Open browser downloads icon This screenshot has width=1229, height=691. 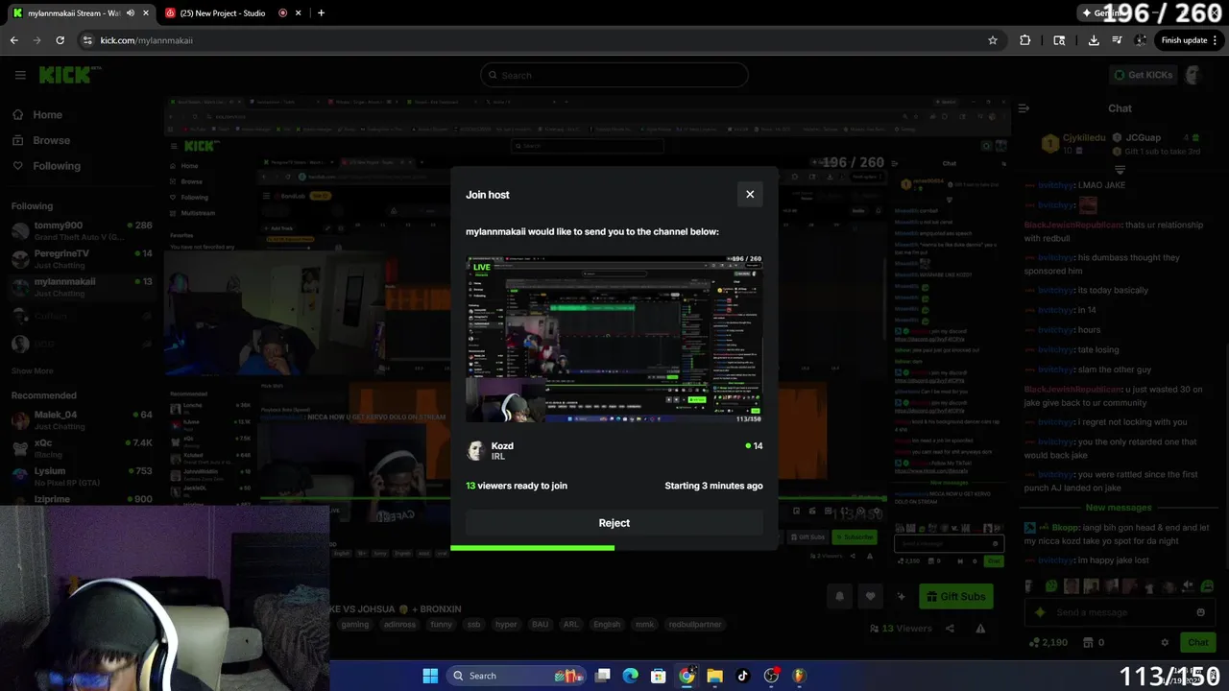pyautogui.click(x=1094, y=40)
